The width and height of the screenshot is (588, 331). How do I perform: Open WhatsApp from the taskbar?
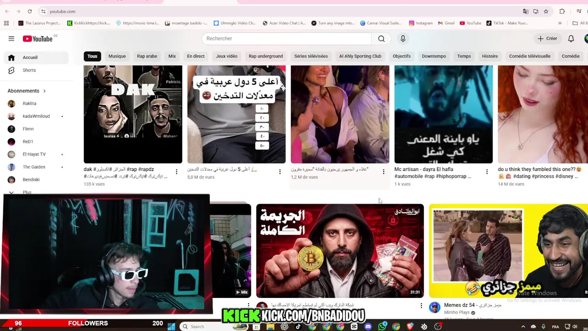point(382,326)
